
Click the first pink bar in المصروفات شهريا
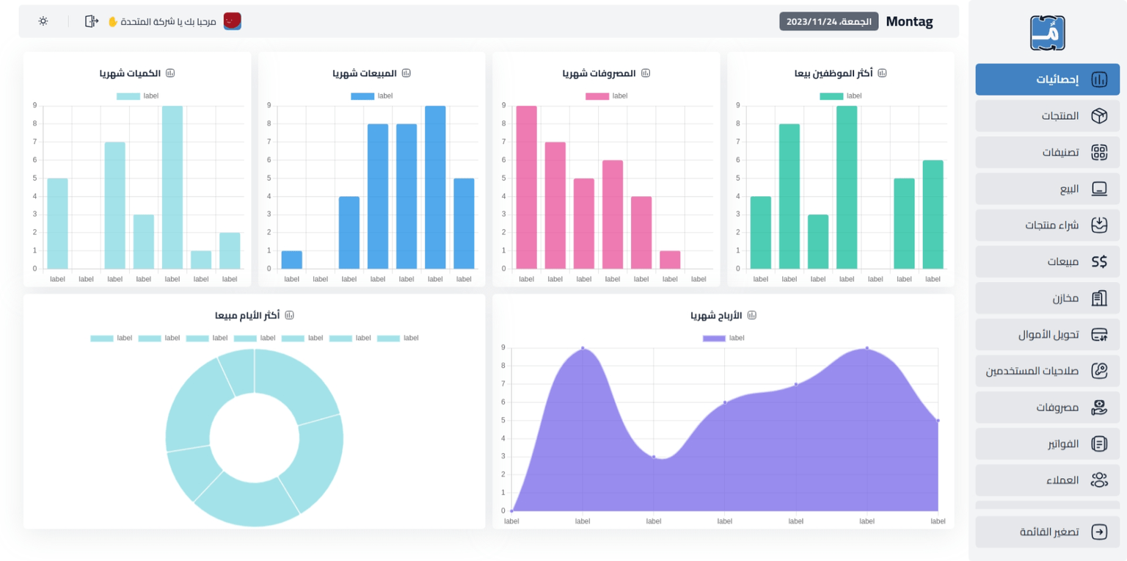click(527, 187)
